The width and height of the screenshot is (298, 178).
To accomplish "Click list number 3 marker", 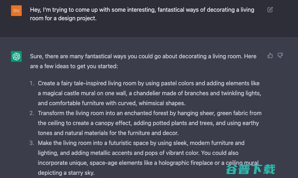I will [32, 143].
